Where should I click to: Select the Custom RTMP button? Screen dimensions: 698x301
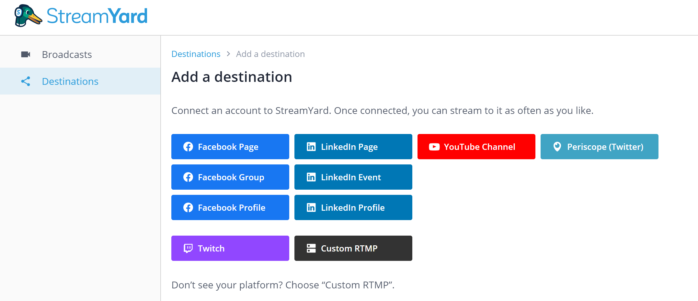pyautogui.click(x=353, y=248)
